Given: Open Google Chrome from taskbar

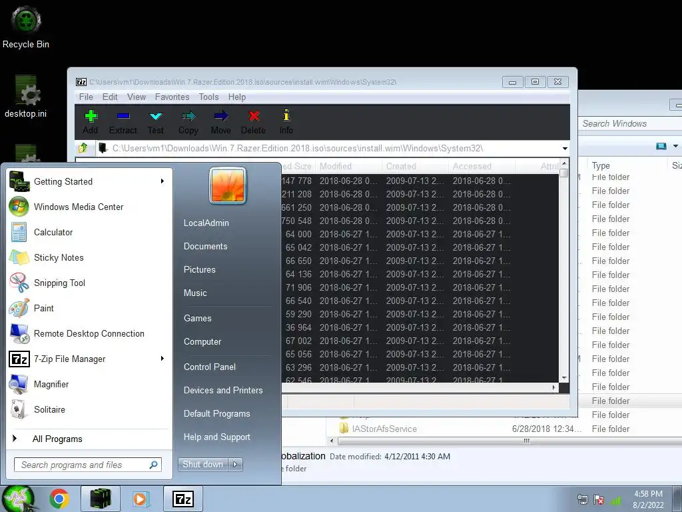Looking at the screenshot, I should tap(59, 499).
